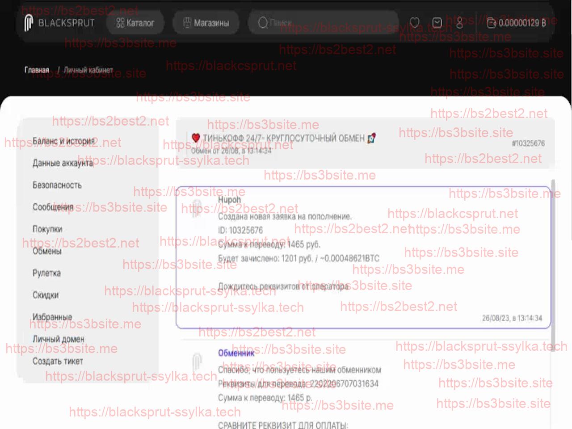
Task: Open the envelope messages icon in the top bar
Action: pyautogui.click(x=437, y=22)
